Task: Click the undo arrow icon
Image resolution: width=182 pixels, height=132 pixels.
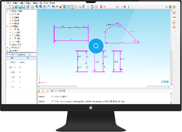Action: click(x=53, y=7)
